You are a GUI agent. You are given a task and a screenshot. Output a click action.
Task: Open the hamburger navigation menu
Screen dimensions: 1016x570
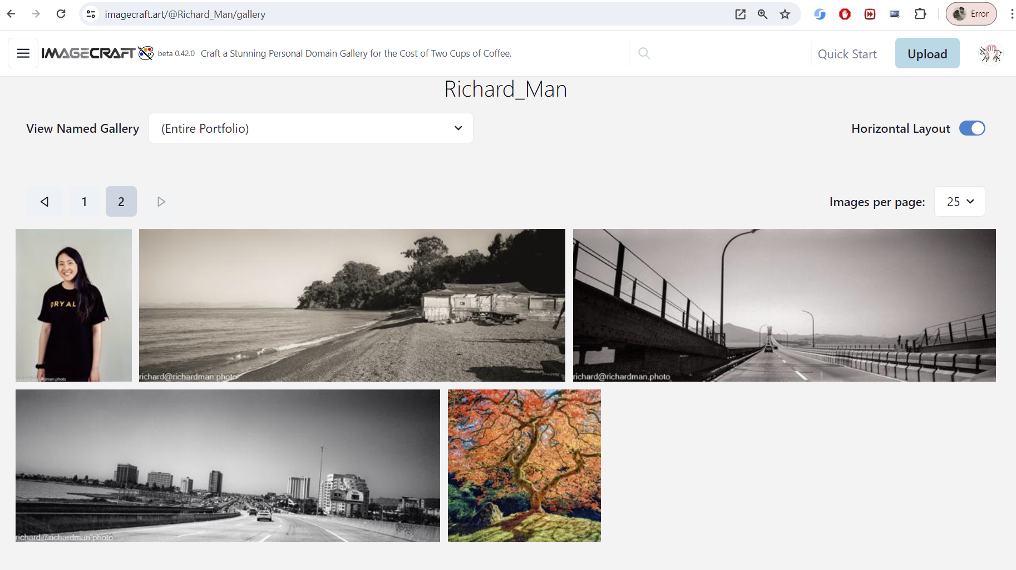click(23, 53)
